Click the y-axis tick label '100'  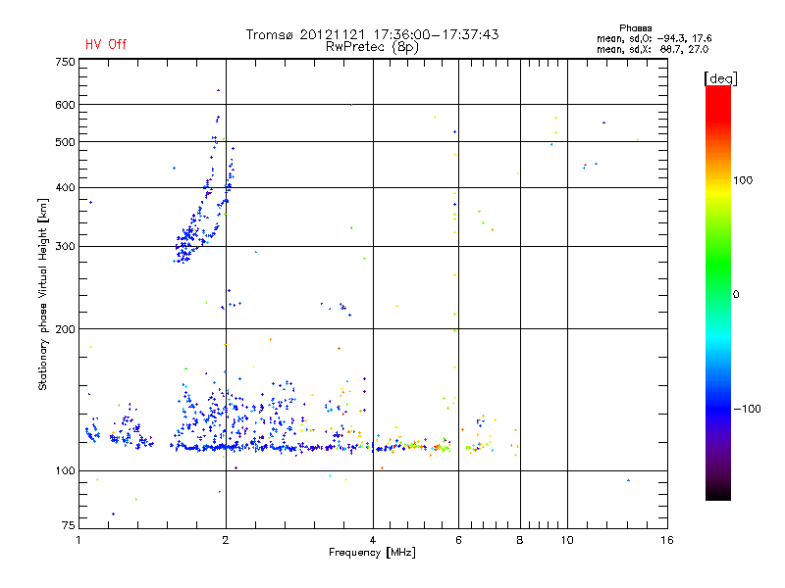(x=65, y=471)
